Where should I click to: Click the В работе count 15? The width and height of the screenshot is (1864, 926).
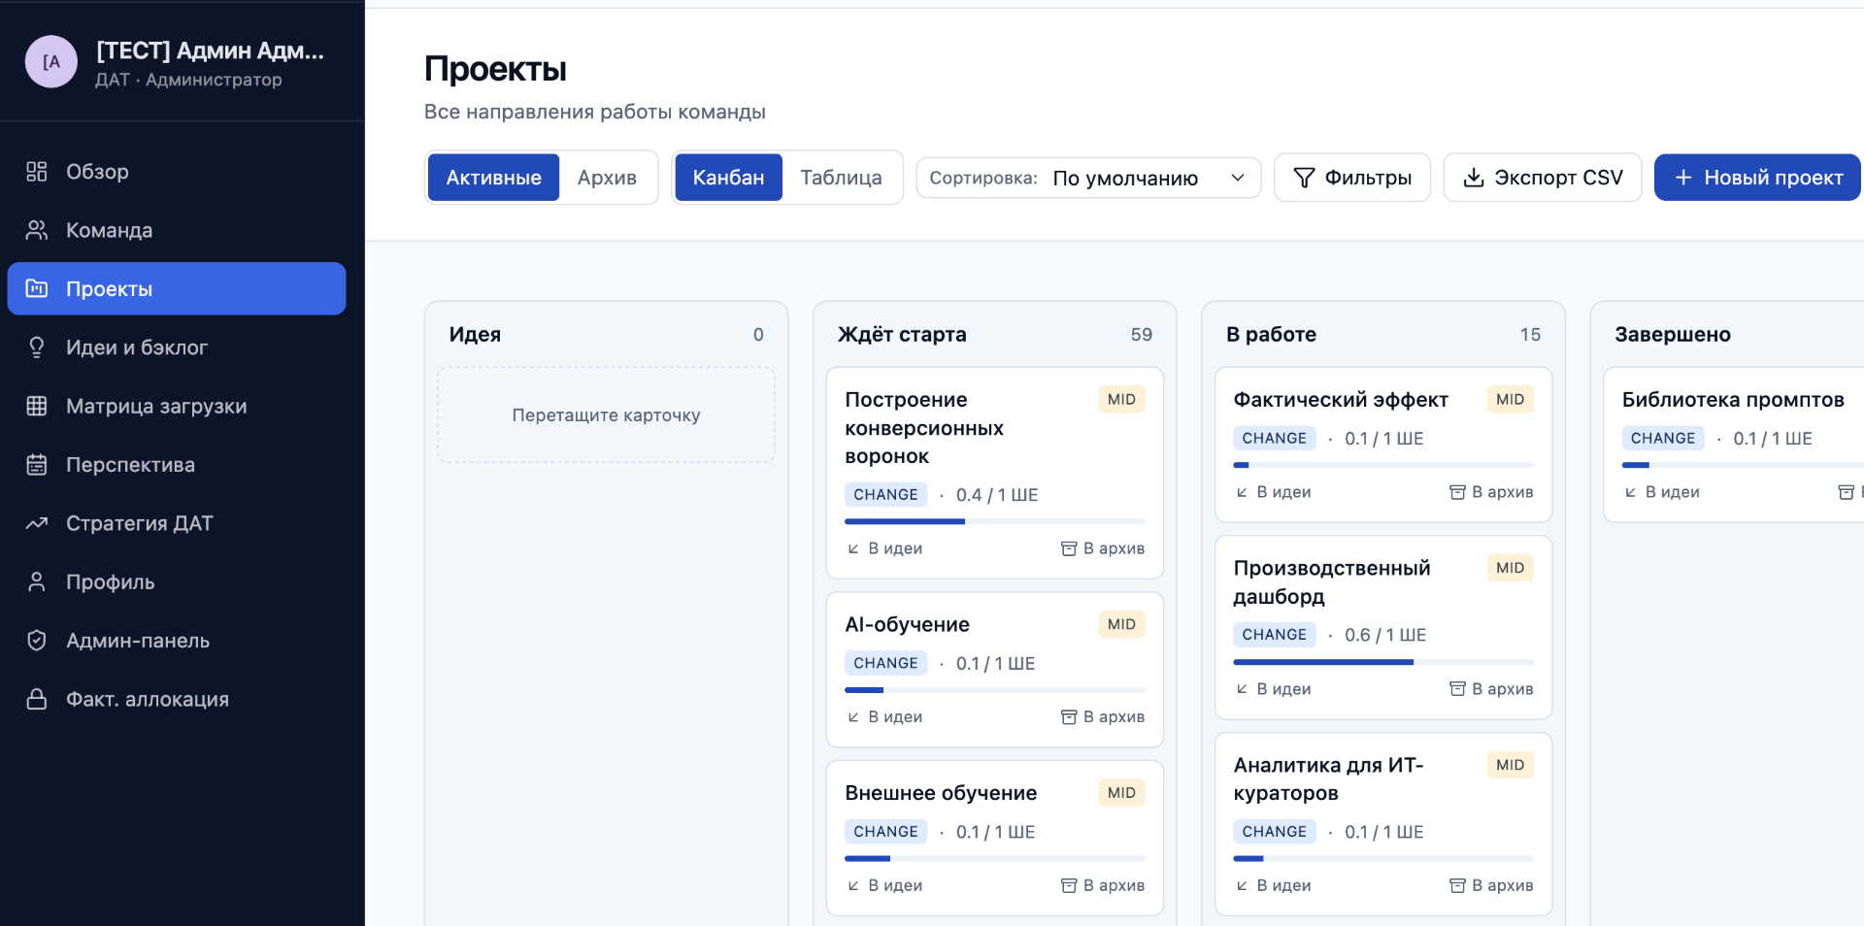tap(1530, 335)
